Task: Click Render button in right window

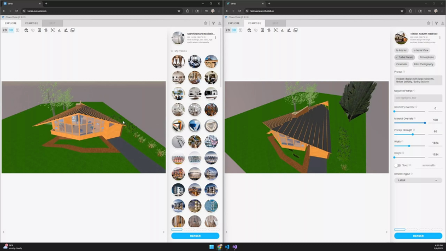Action: [418, 236]
